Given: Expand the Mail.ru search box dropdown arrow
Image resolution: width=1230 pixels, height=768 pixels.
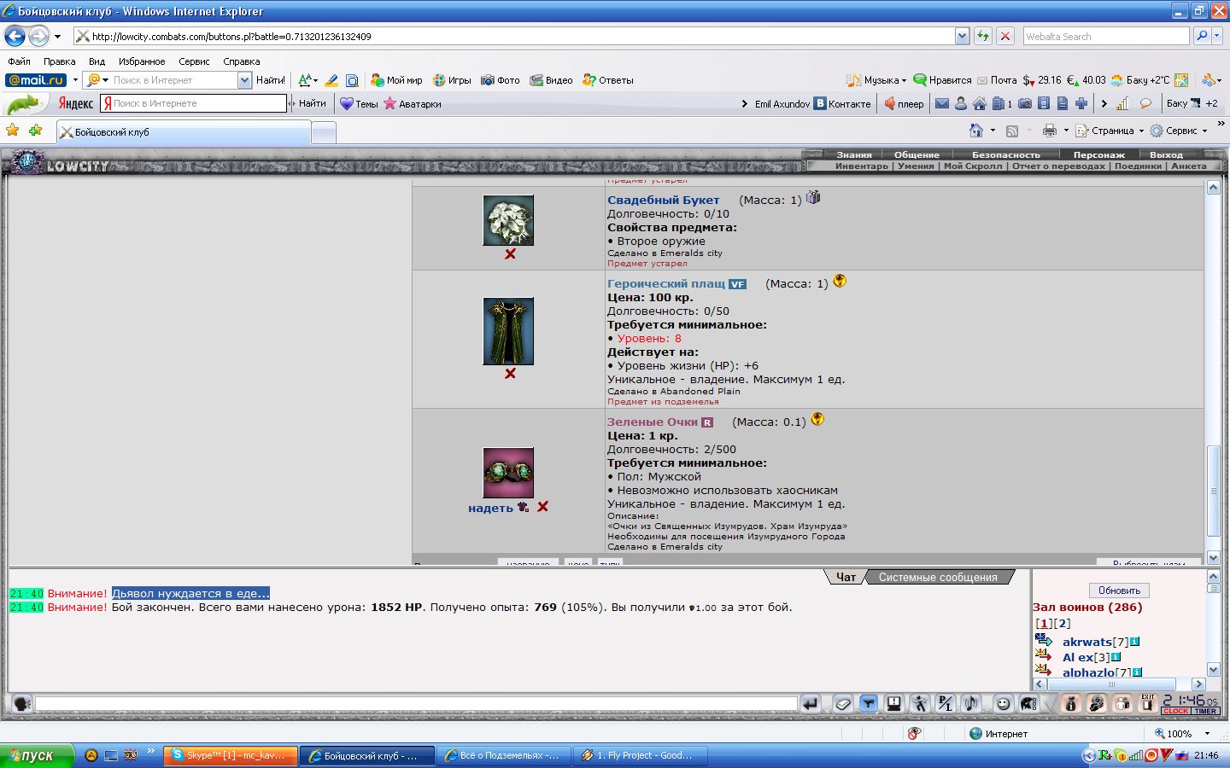Looking at the screenshot, I should click(x=244, y=80).
